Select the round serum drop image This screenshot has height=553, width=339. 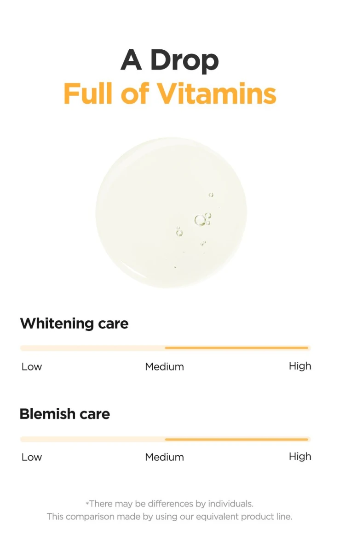point(171,213)
